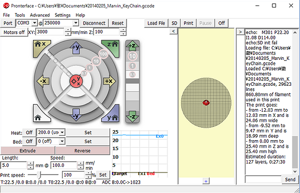This screenshot has width=300, height=193.
Task: Start printing with Print button
Action: 188,23
